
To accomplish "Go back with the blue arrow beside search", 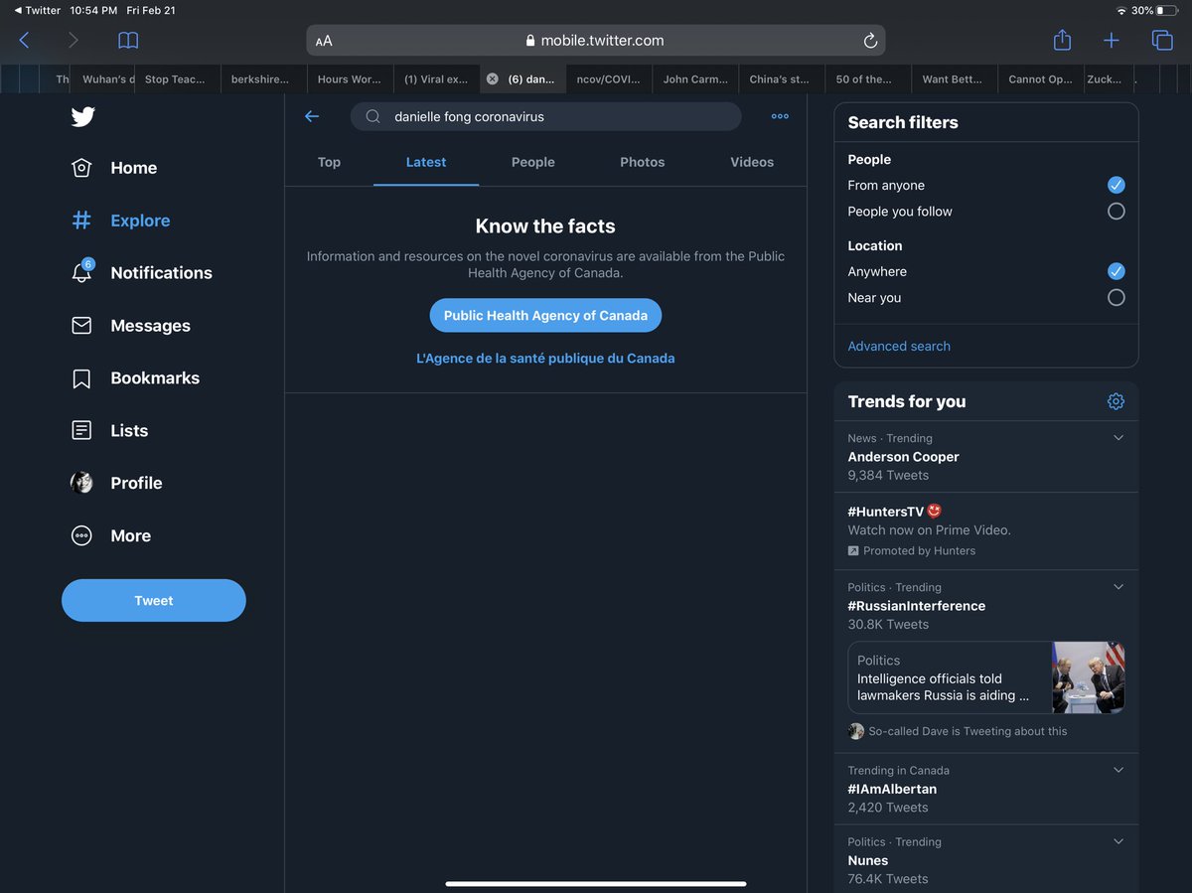I will [x=312, y=116].
